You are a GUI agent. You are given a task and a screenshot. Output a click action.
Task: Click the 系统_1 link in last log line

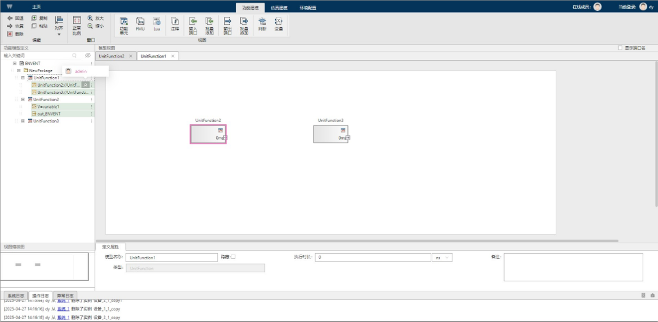pyautogui.click(x=63, y=318)
